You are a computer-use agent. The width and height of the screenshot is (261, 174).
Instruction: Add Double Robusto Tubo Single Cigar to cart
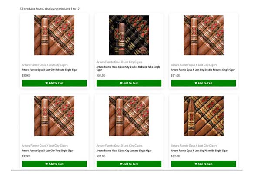129,83
